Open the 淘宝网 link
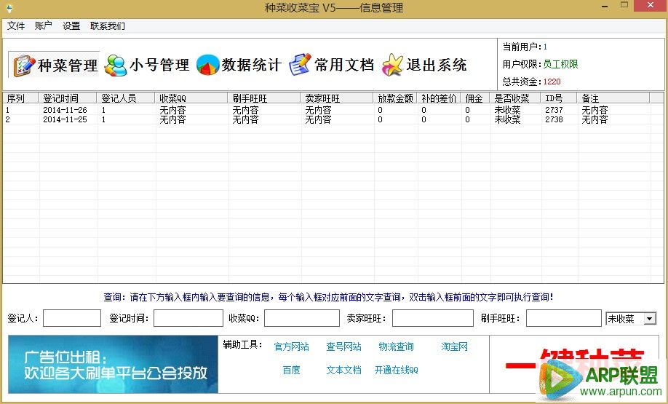 [x=455, y=347]
